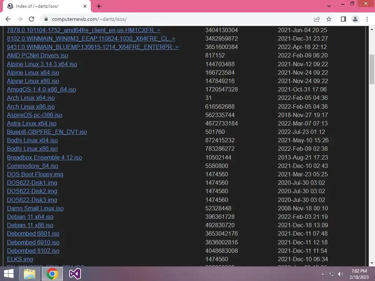
Task: Click the address bar URL
Action: 89,19
